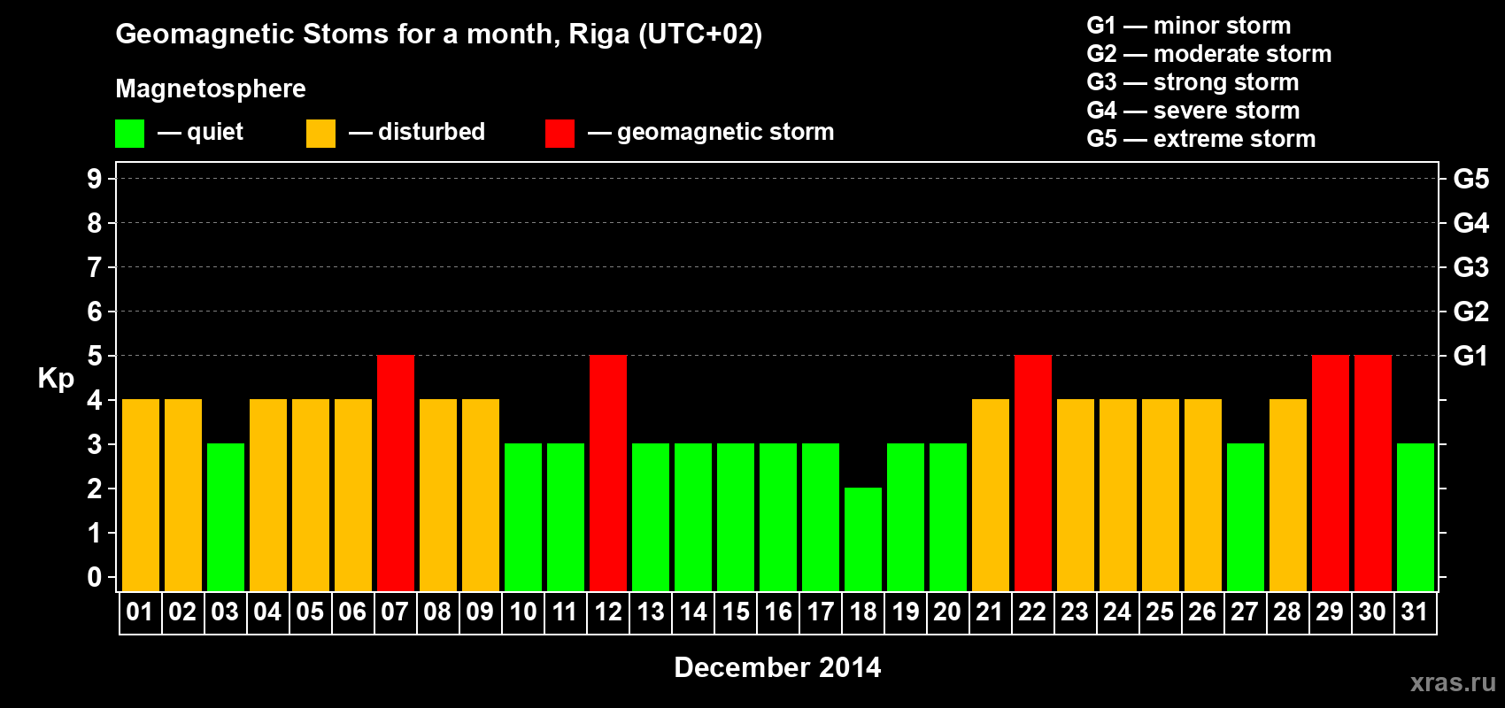The width and height of the screenshot is (1505, 708).
Task: Click the '— quiet' legend text
Action: [x=200, y=132]
